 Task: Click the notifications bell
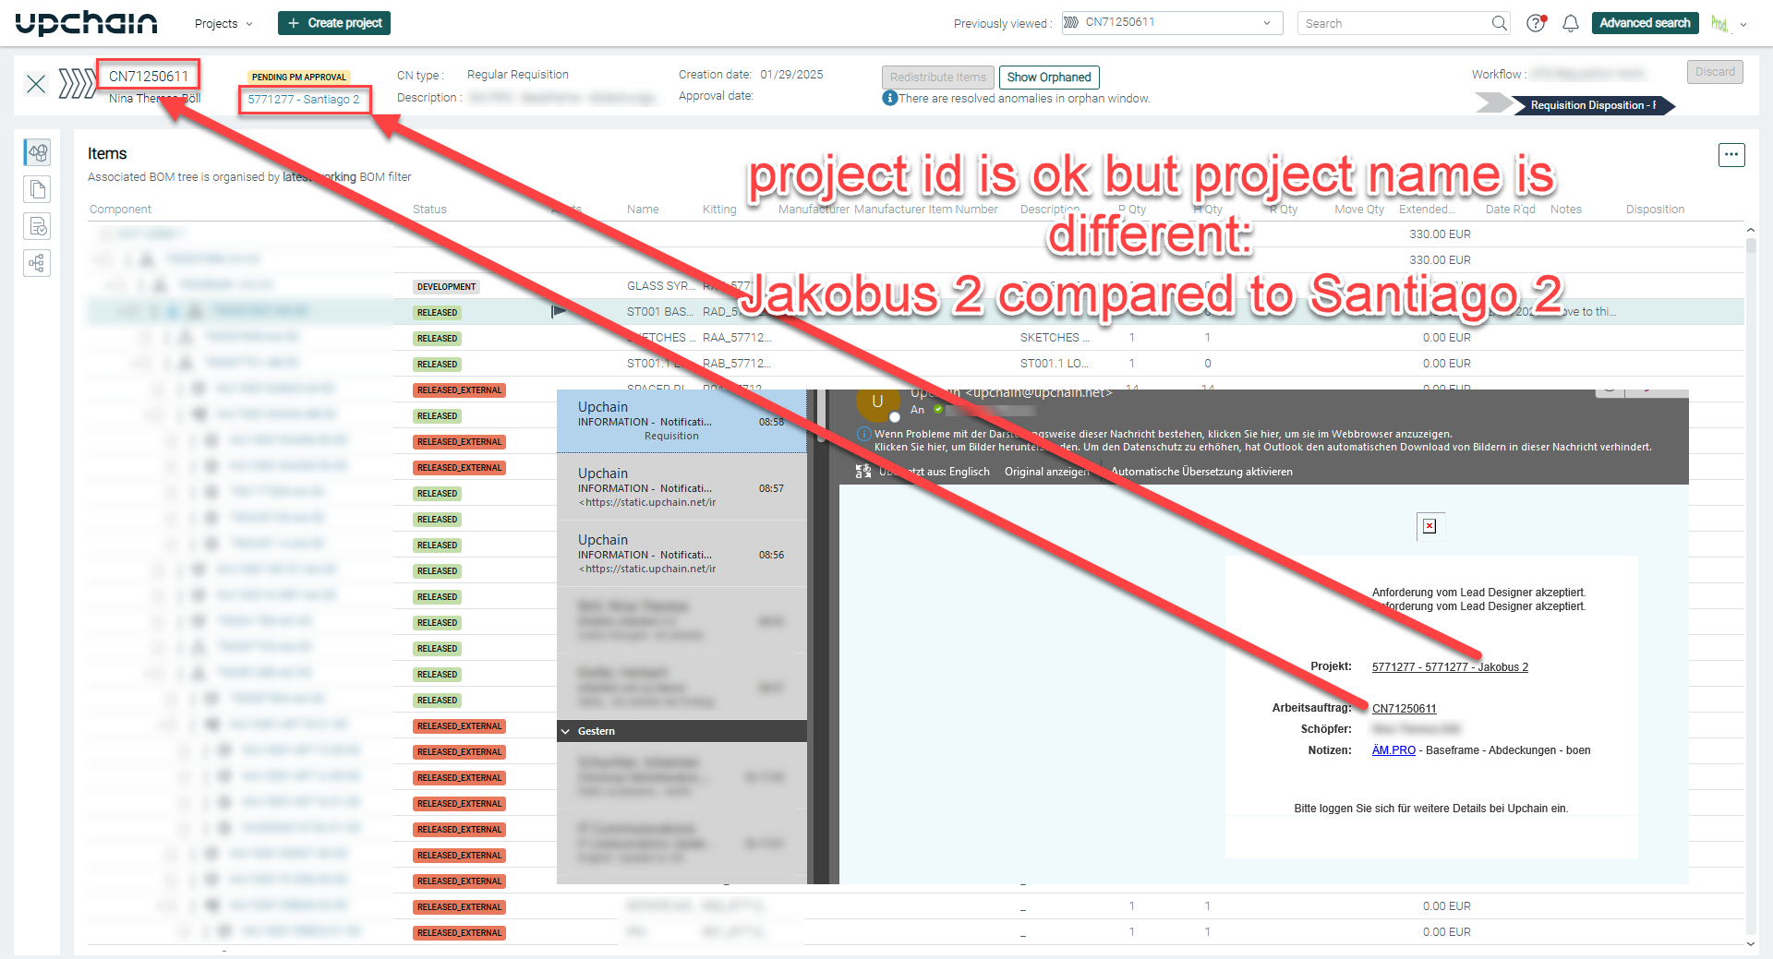[1570, 23]
